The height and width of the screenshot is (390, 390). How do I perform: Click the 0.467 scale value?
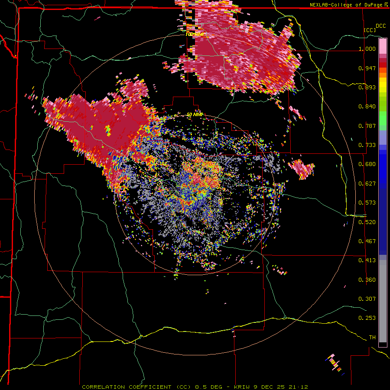[x=367, y=241]
